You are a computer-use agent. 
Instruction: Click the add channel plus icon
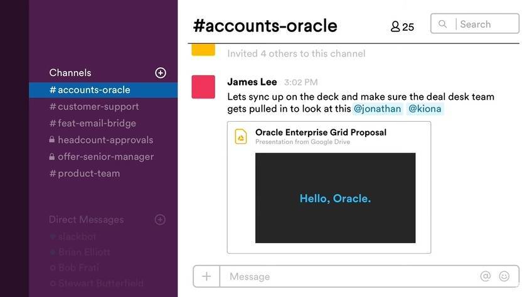point(161,73)
